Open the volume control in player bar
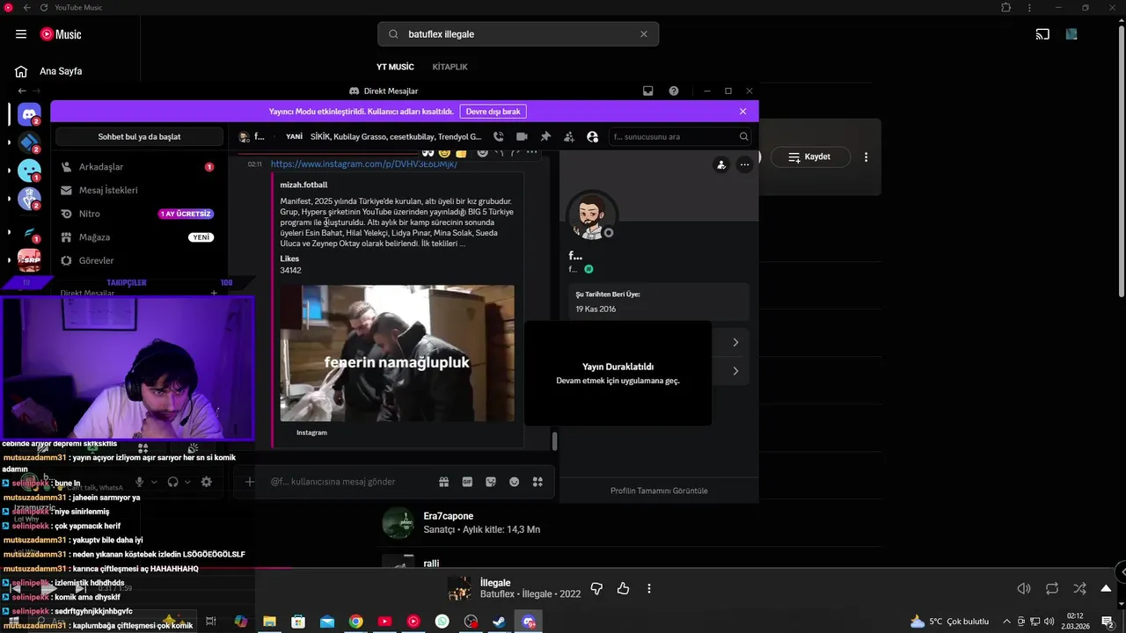This screenshot has width=1126, height=633. (x=1024, y=588)
